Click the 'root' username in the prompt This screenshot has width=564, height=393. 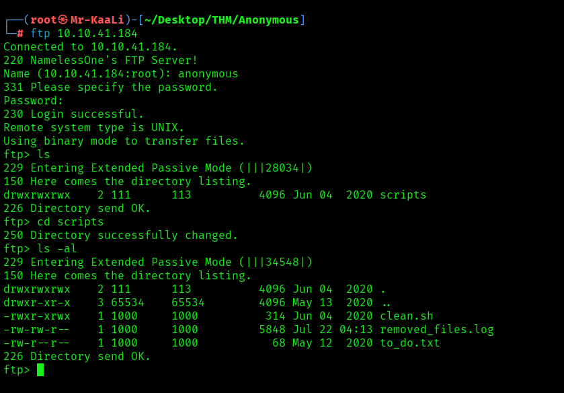click(x=44, y=20)
